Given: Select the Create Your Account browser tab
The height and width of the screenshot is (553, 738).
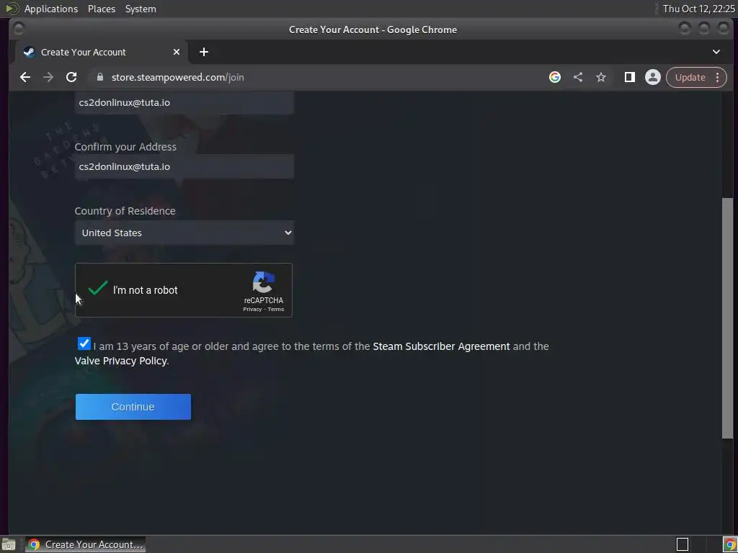Looking at the screenshot, I should (101, 52).
